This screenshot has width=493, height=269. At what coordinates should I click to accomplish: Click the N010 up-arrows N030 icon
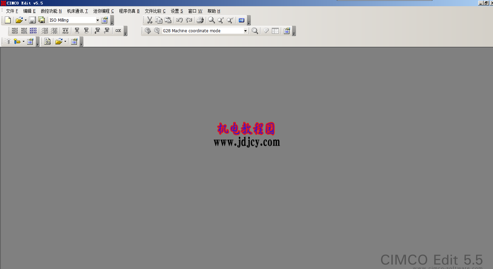click(65, 31)
